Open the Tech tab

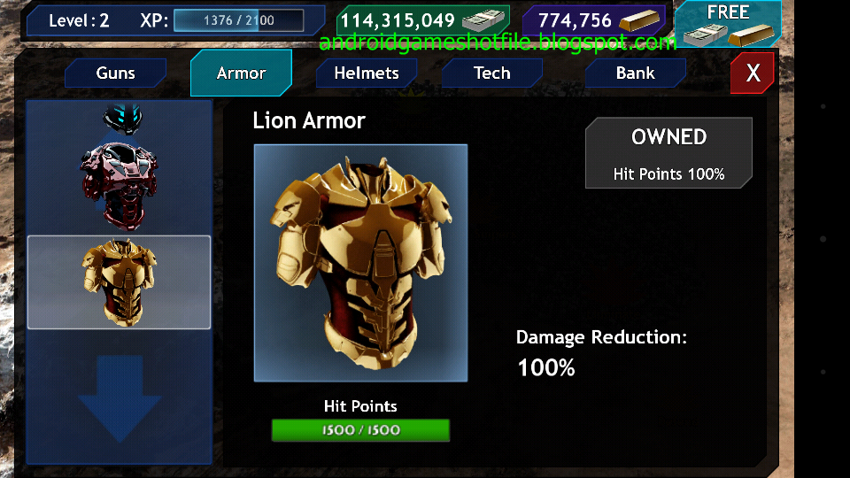pyautogui.click(x=492, y=73)
